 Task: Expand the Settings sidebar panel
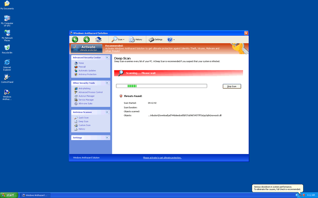tap(107, 138)
